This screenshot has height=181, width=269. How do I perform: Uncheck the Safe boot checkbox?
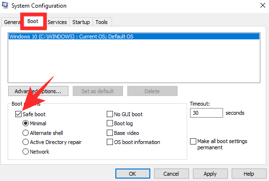(x=18, y=114)
